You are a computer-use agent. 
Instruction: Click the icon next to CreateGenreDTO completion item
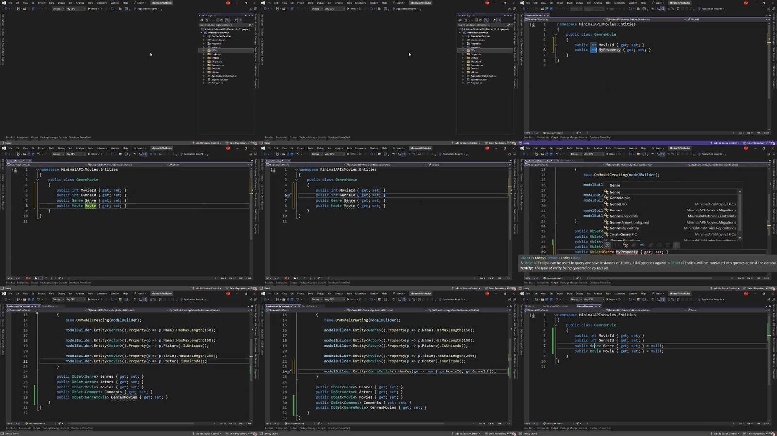606,234
